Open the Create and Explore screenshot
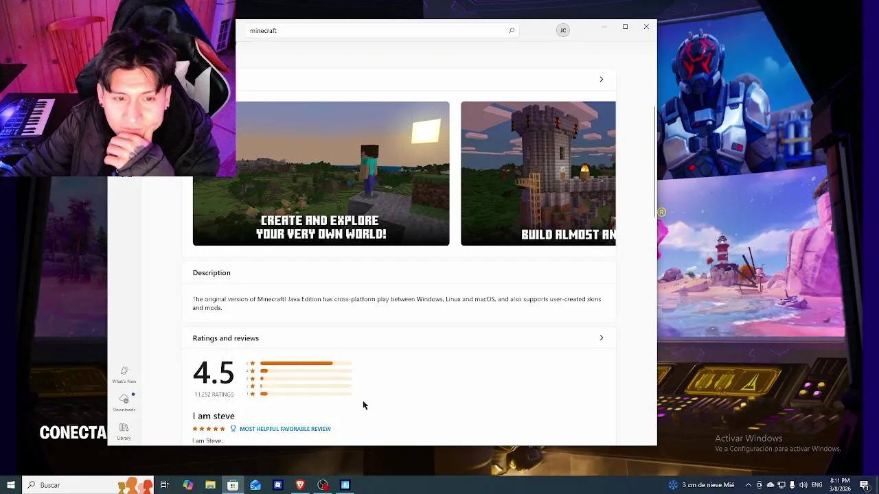 pos(321,174)
